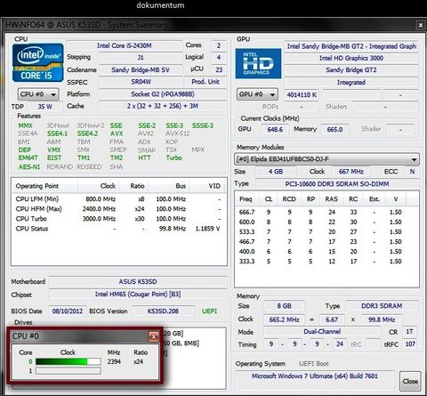This screenshot has height=396, width=427.
Task: Click the tRFC 107 value
Action: [410, 344]
